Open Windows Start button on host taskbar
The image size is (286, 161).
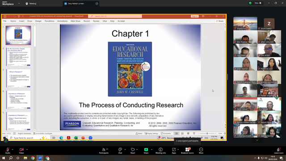click(x=4, y=158)
